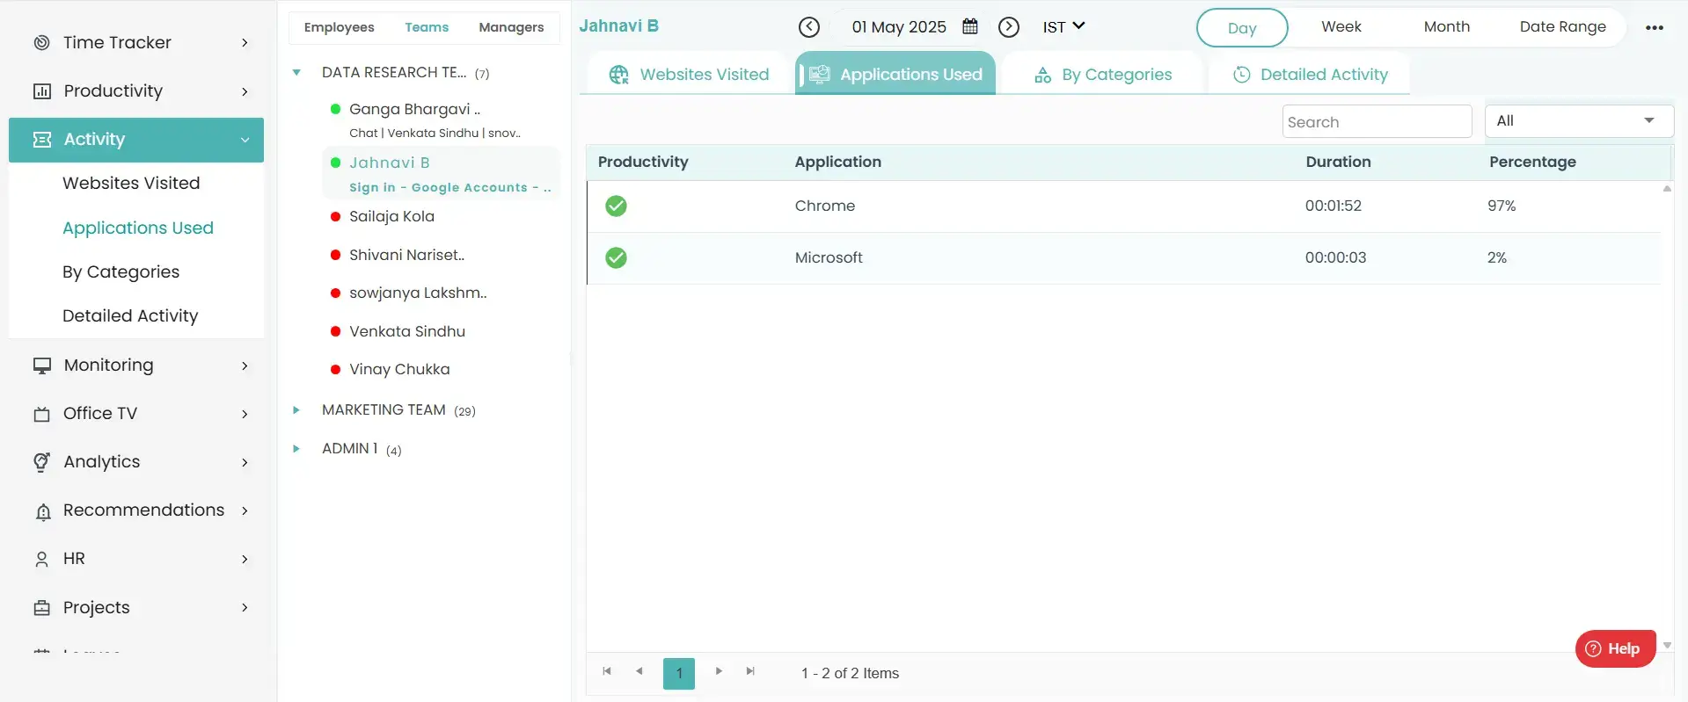Select the Month view
The height and width of the screenshot is (702, 1688).
coord(1447,27)
